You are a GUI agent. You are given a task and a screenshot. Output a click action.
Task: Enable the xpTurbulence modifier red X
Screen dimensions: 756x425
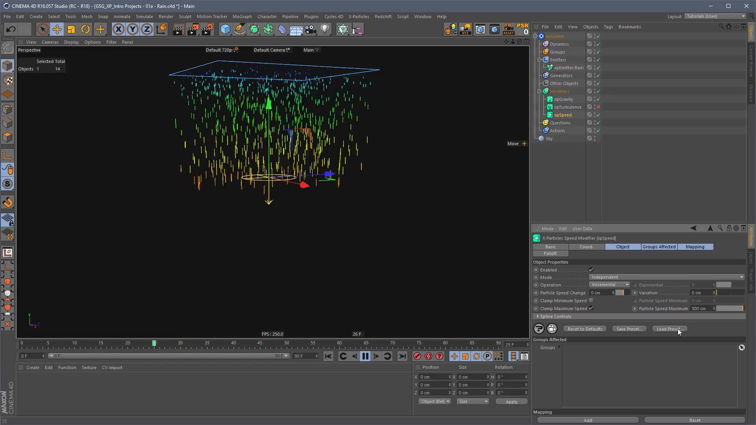[x=598, y=107]
